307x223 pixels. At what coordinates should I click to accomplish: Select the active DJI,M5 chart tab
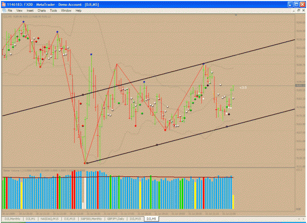(151, 219)
